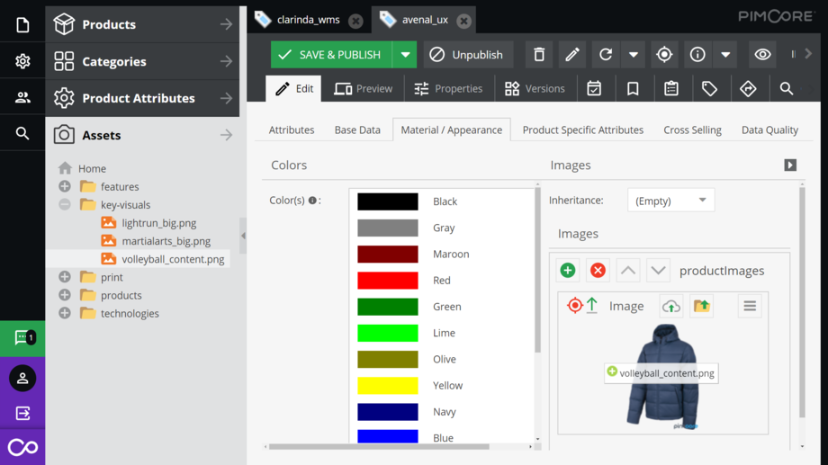Select volleyball_content.png in asset tree

173,259
